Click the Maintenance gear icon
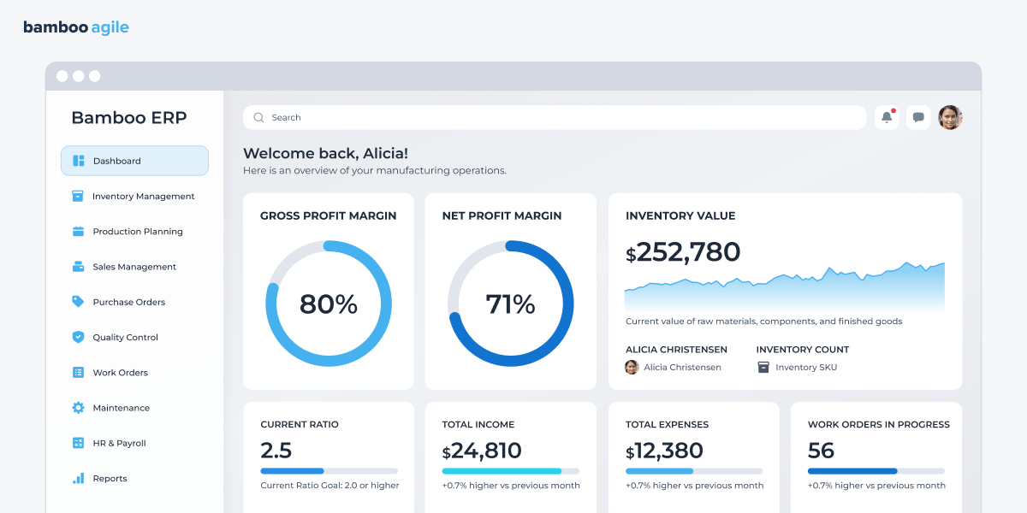The height and width of the screenshot is (513, 1027). (x=78, y=408)
